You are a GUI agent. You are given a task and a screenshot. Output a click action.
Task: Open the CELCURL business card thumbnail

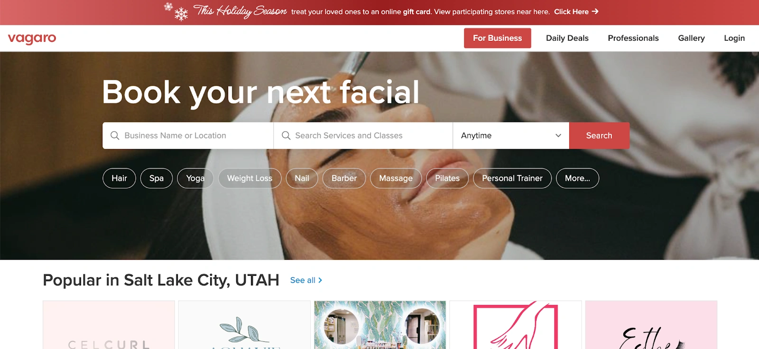click(109, 325)
